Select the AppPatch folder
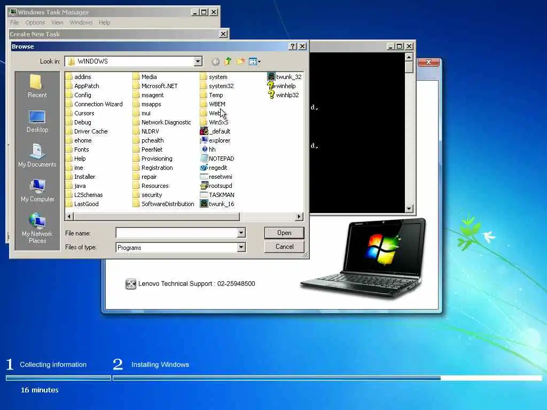The height and width of the screenshot is (410, 547). tap(82, 86)
